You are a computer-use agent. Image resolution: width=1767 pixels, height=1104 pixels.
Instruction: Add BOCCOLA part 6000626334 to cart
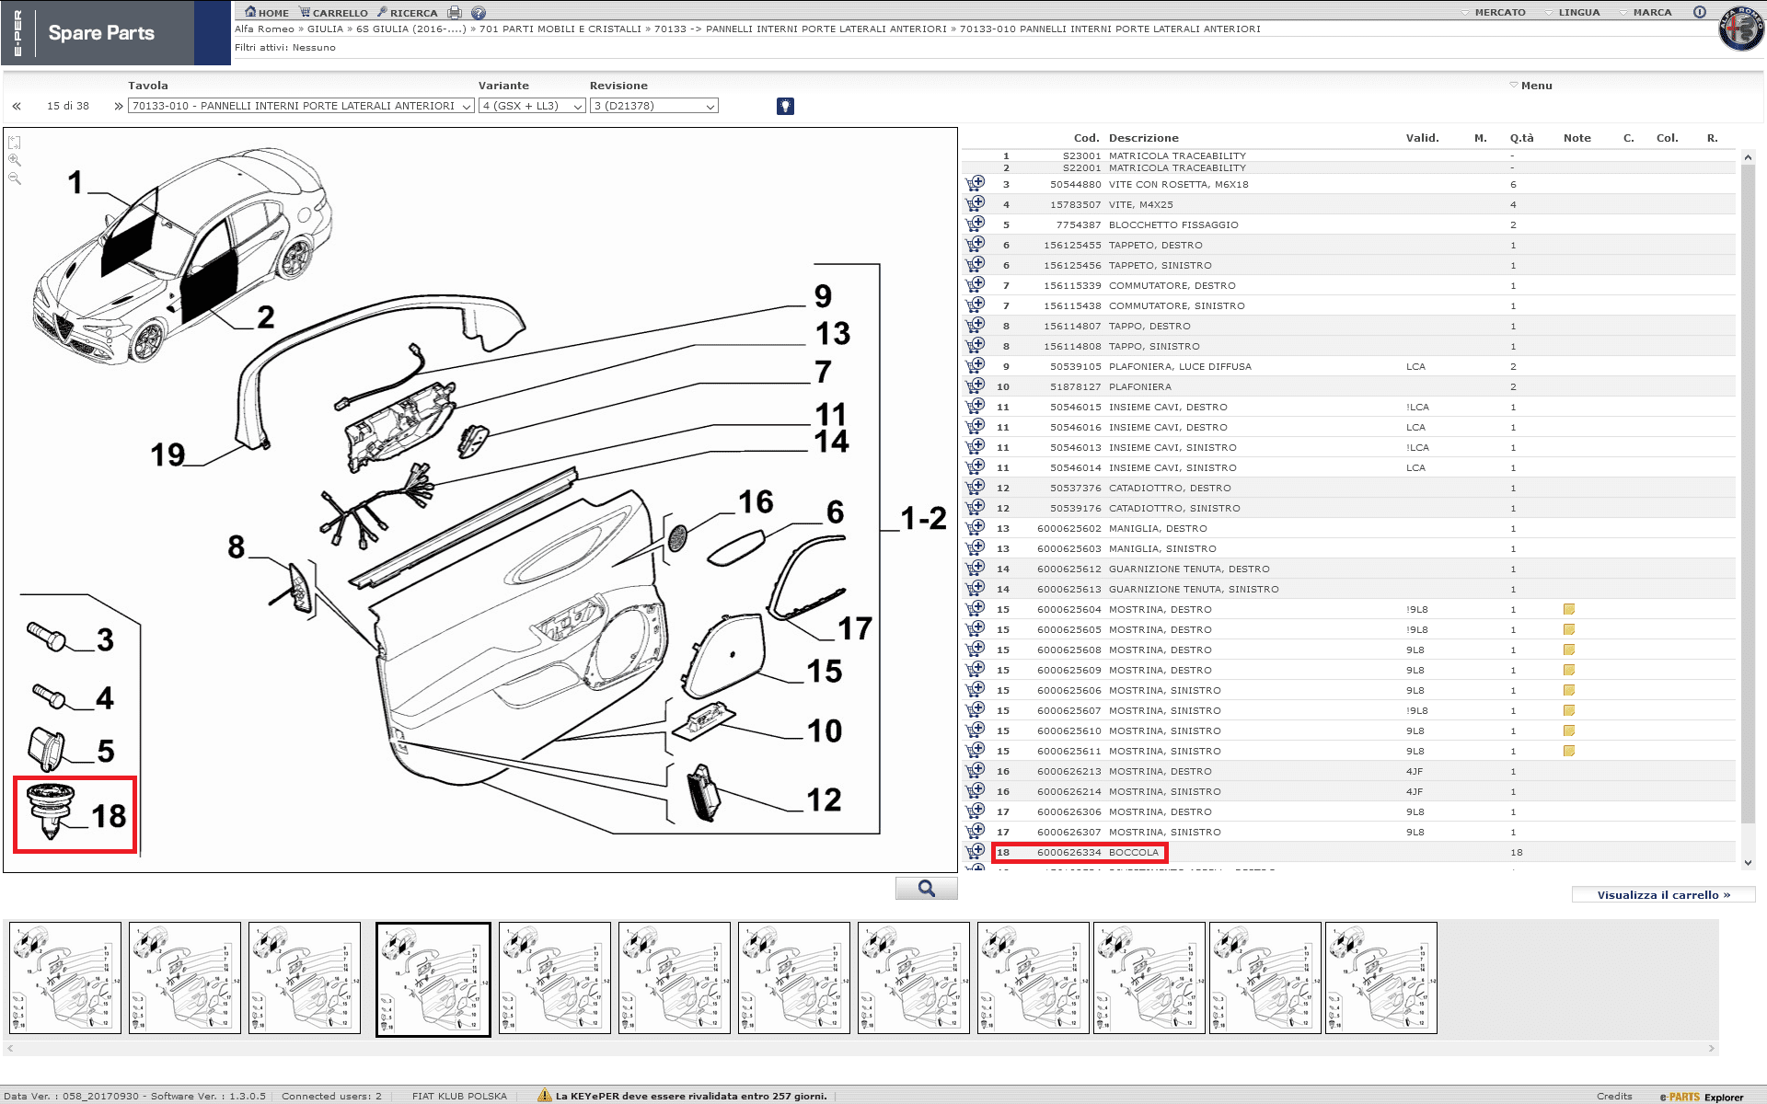(x=976, y=851)
